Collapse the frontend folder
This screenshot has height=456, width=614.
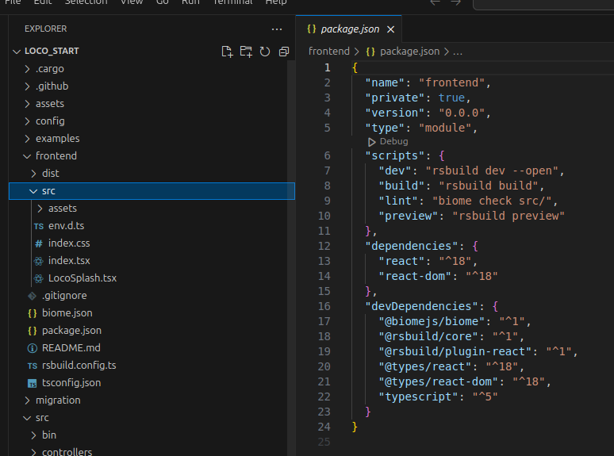click(56, 156)
